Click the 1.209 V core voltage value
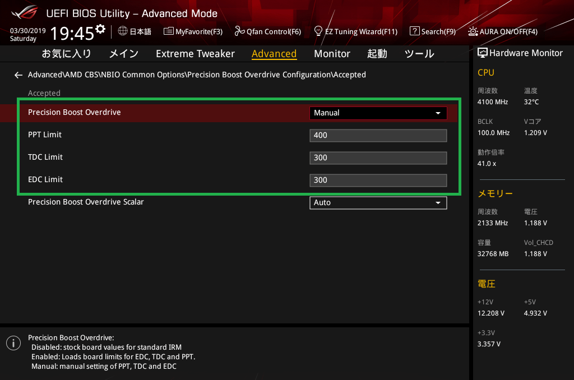The width and height of the screenshot is (574, 380). (x=535, y=133)
